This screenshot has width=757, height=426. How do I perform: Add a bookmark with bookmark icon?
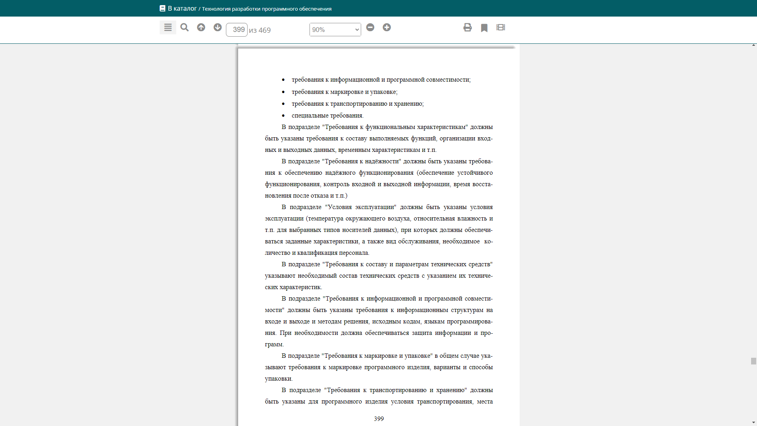(x=484, y=28)
